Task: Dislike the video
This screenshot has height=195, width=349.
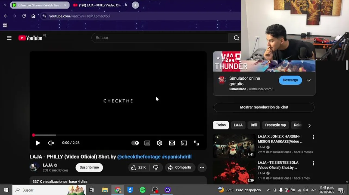Action: coord(156,167)
